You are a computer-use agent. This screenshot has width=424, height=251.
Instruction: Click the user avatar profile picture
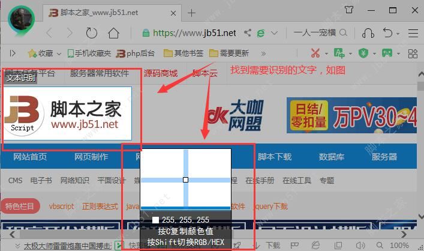point(21,20)
